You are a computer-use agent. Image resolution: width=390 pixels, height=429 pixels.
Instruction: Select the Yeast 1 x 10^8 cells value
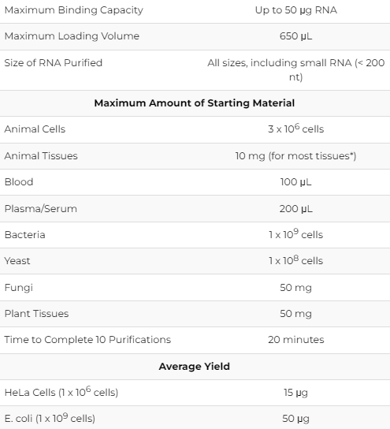(295, 260)
